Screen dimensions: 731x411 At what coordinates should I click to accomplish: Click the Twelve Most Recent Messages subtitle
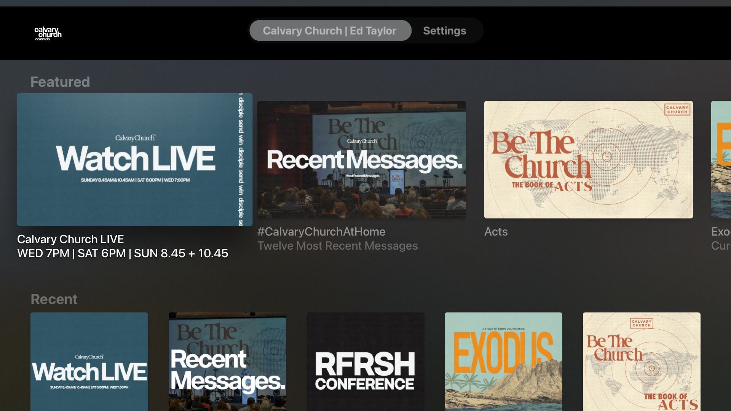pos(338,246)
